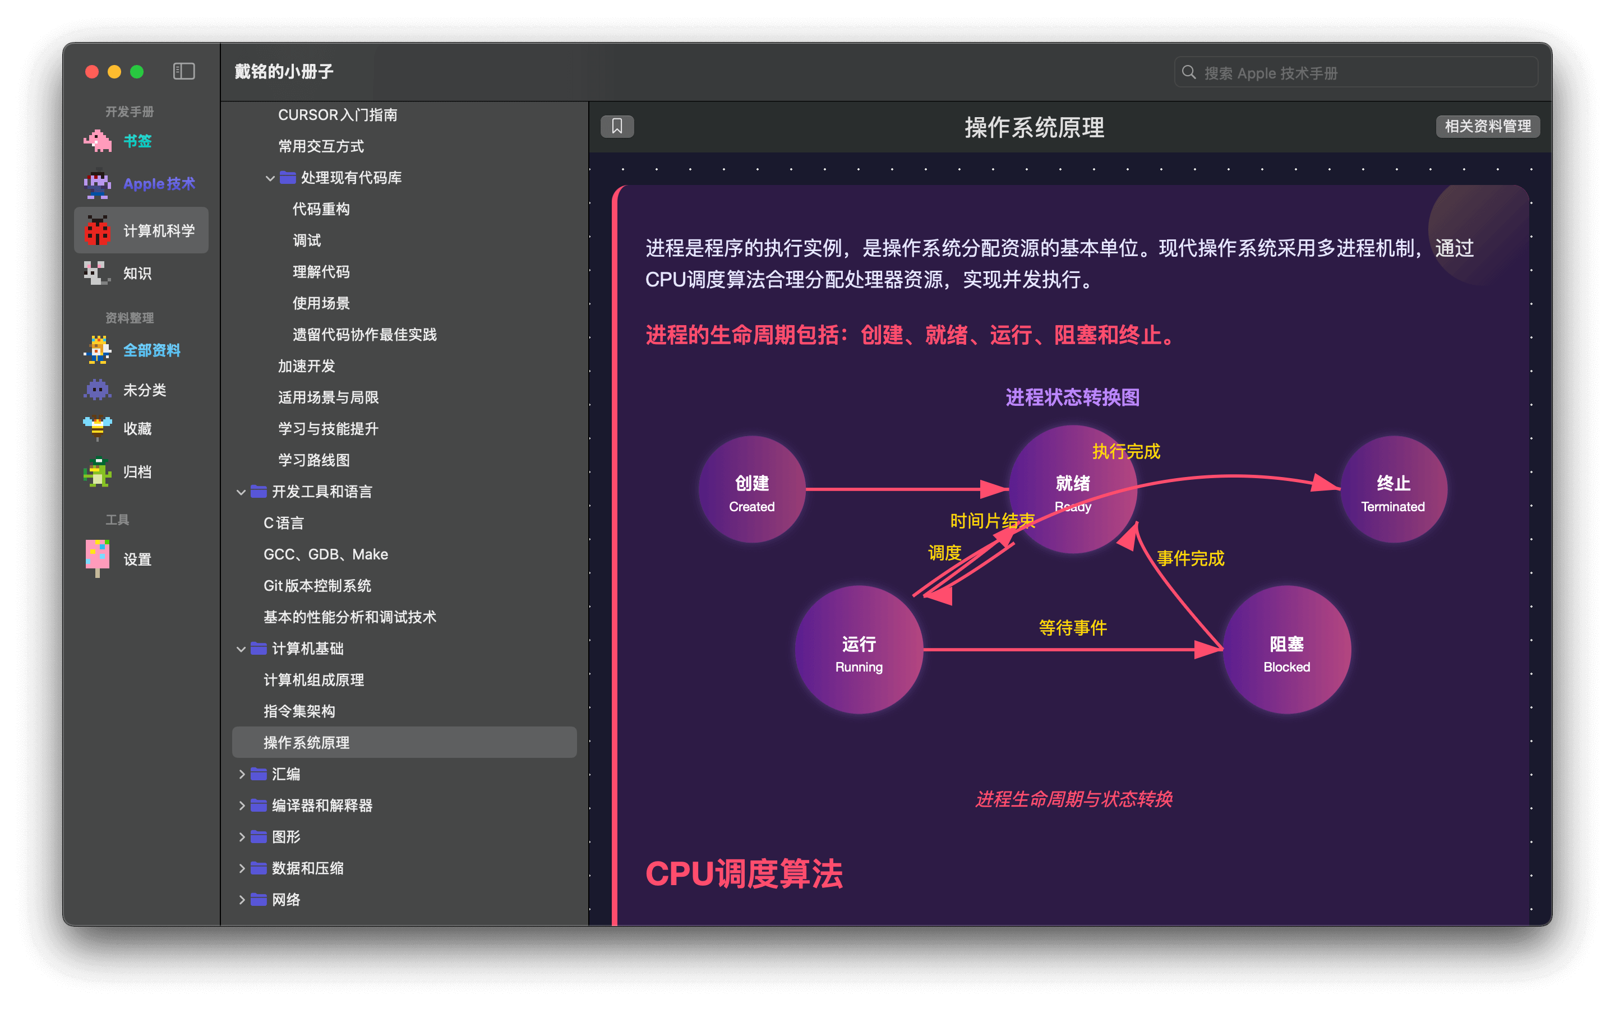Click the 搜索 Apple 技术手册 search field
Image resolution: width=1615 pixels, height=1009 pixels.
[1356, 72]
